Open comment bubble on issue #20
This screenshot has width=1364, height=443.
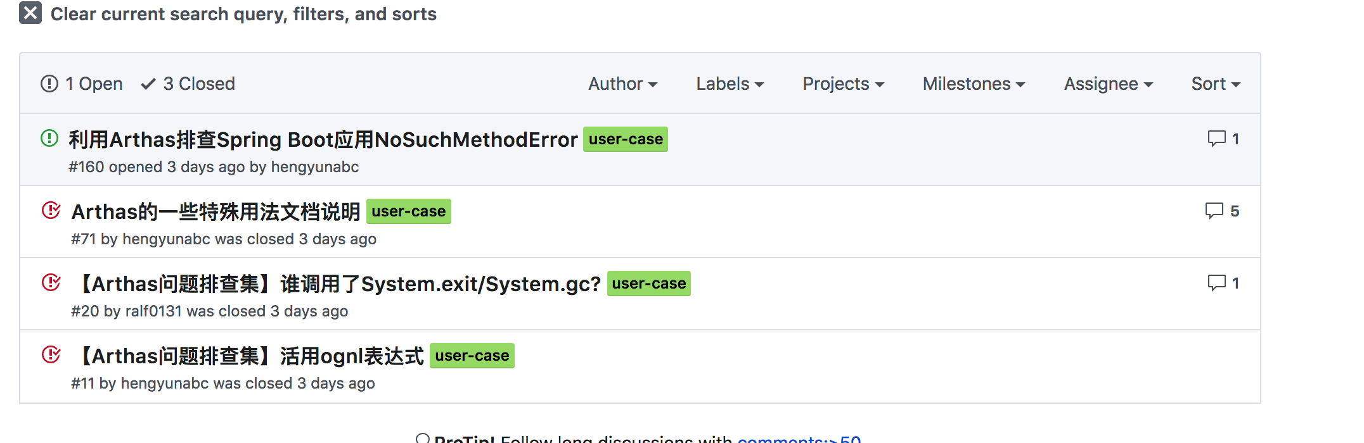tap(1223, 283)
